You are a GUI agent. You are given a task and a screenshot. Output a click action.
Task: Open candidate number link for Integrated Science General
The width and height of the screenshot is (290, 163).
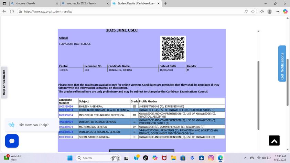(x=66, y=122)
